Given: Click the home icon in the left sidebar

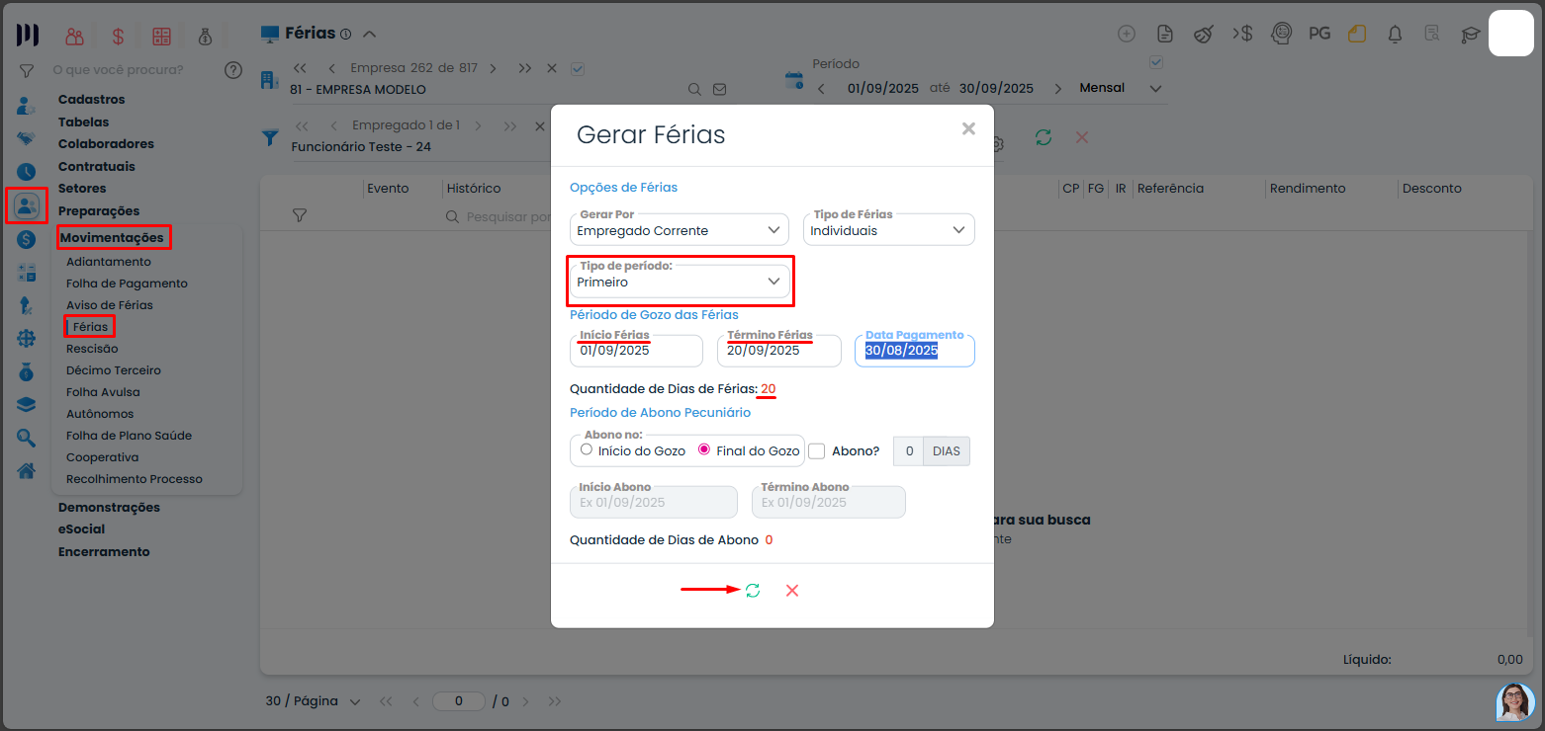Looking at the screenshot, I should (x=27, y=470).
